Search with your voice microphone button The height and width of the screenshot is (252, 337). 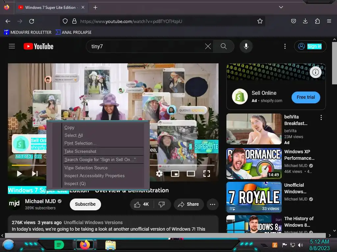(246, 46)
